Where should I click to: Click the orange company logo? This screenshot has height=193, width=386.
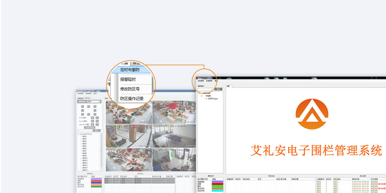(312, 114)
